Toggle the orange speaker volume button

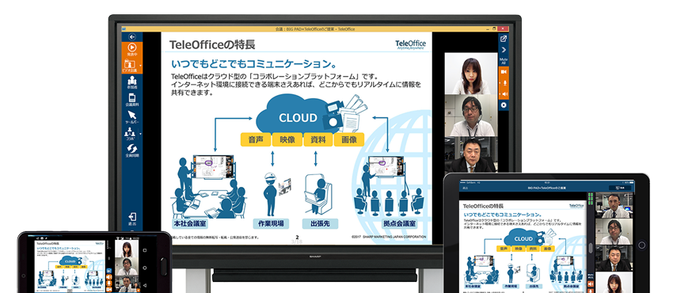tap(504, 93)
